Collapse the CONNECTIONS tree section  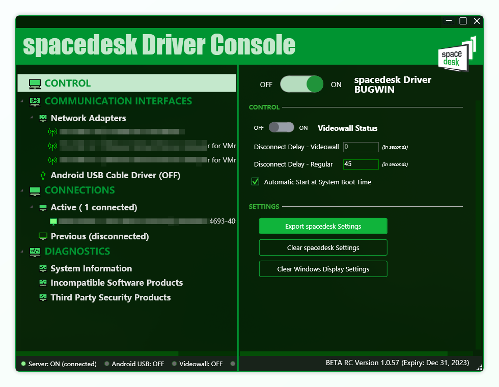(x=22, y=190)
